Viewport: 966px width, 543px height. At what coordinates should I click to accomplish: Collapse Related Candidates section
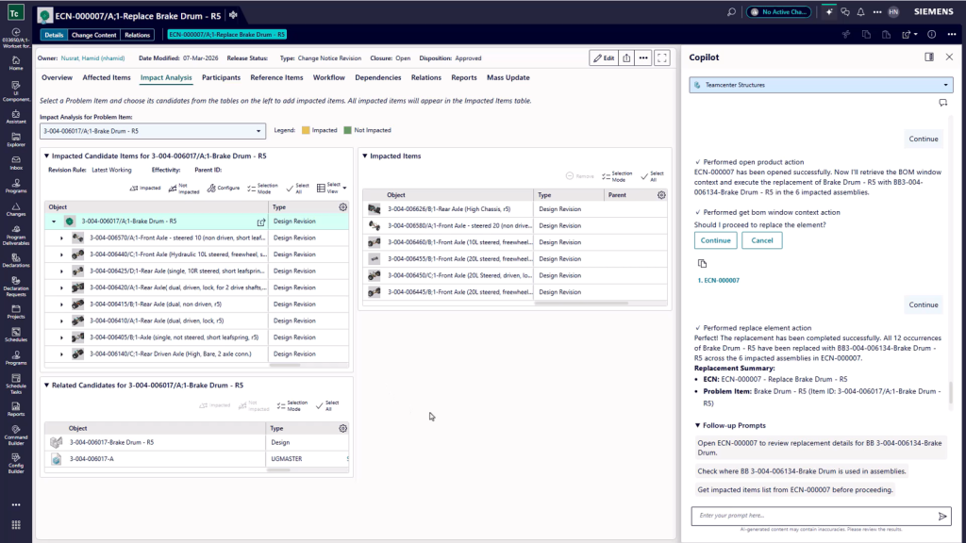(46, 386)
